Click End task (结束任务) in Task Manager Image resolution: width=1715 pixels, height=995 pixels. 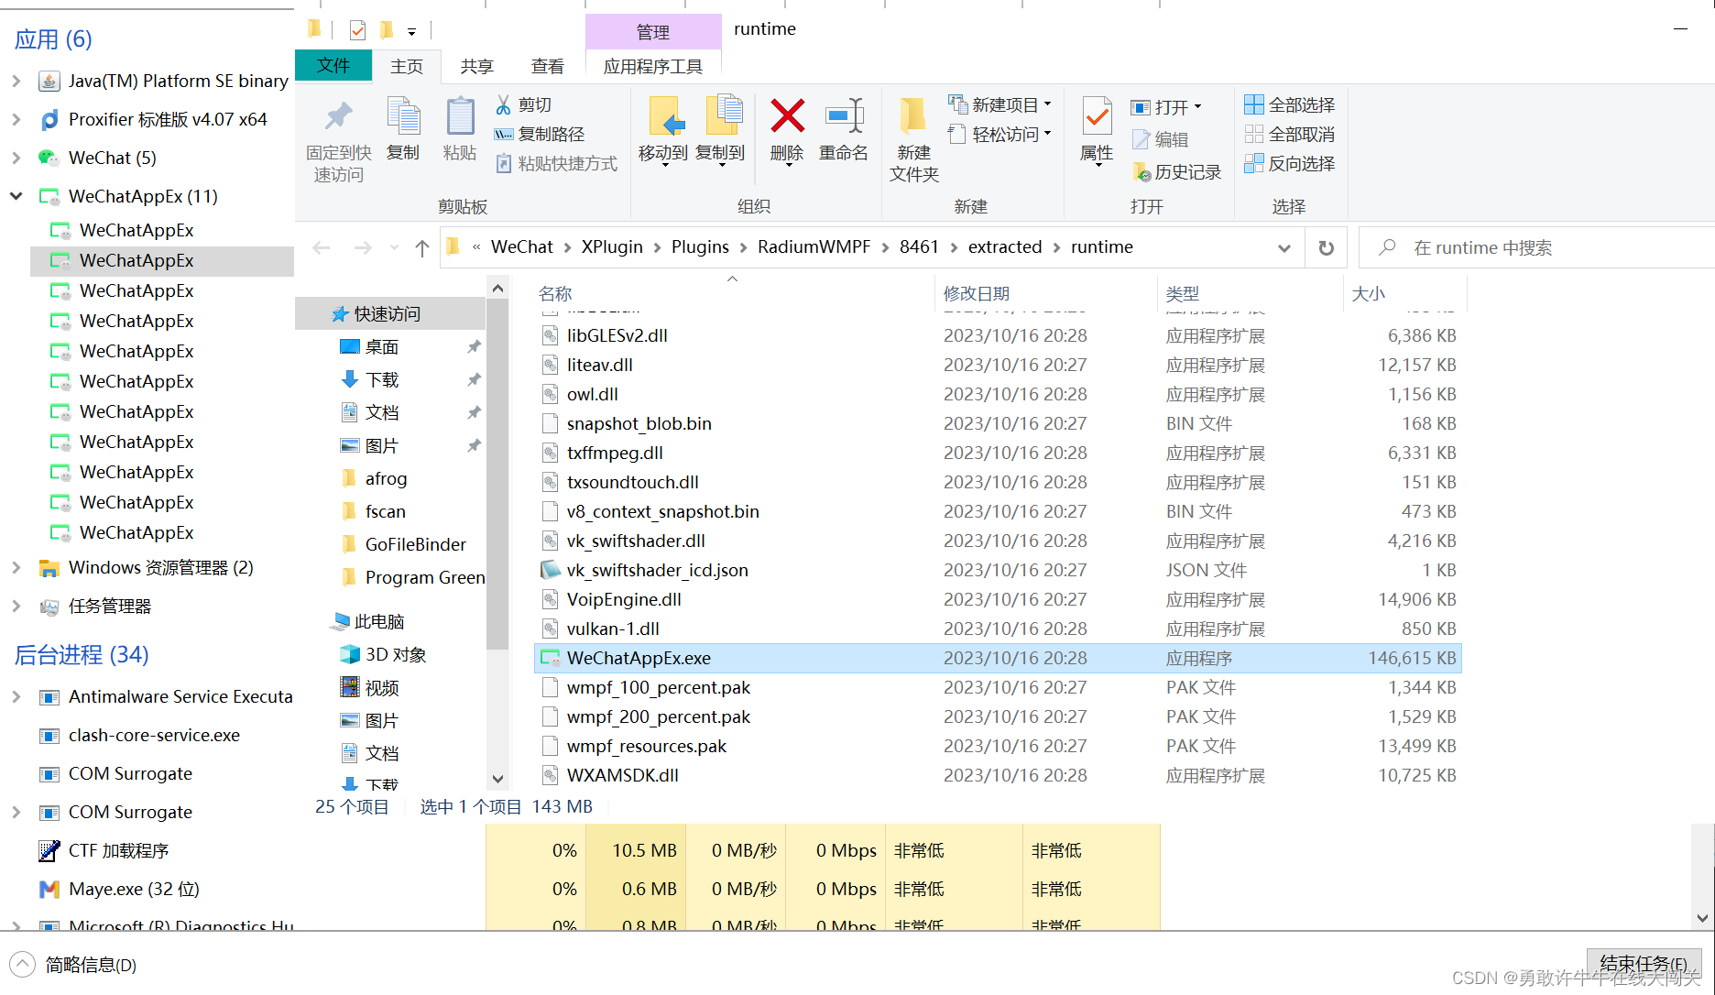pyautogui.click(x=1644, y=964)
